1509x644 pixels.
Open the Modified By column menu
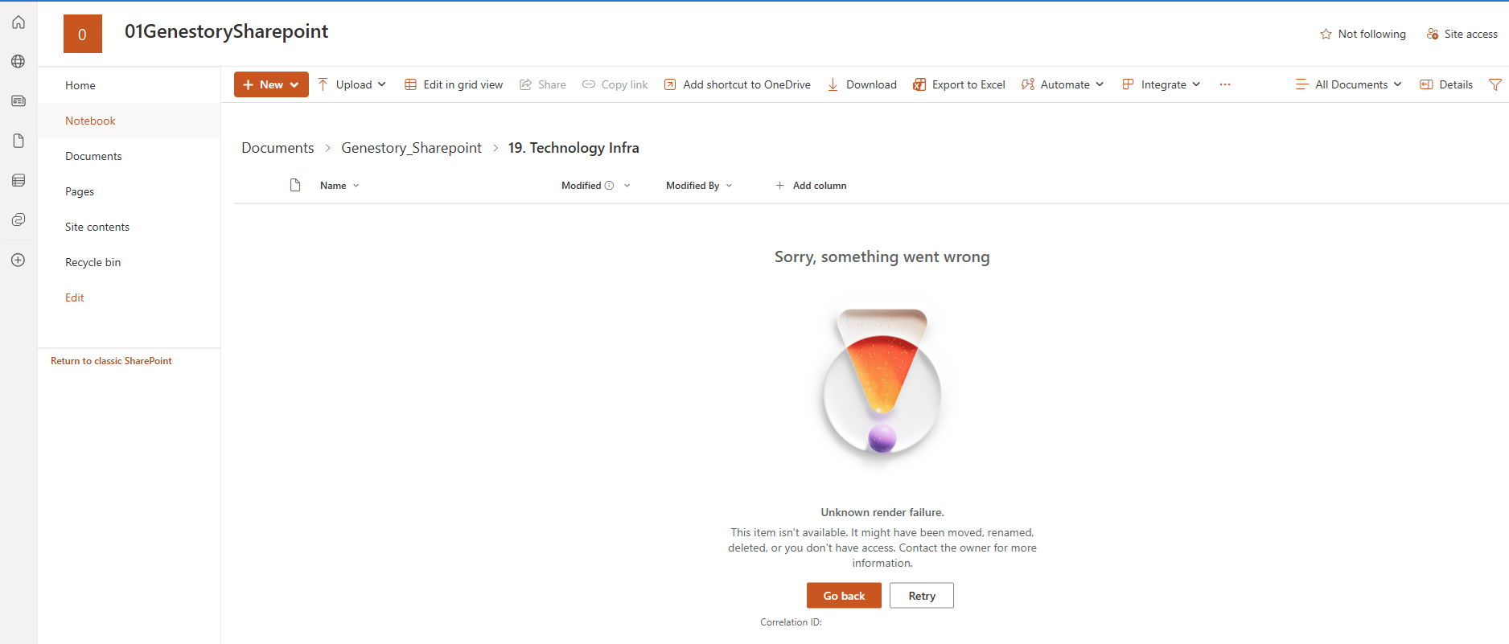[699, 186]
